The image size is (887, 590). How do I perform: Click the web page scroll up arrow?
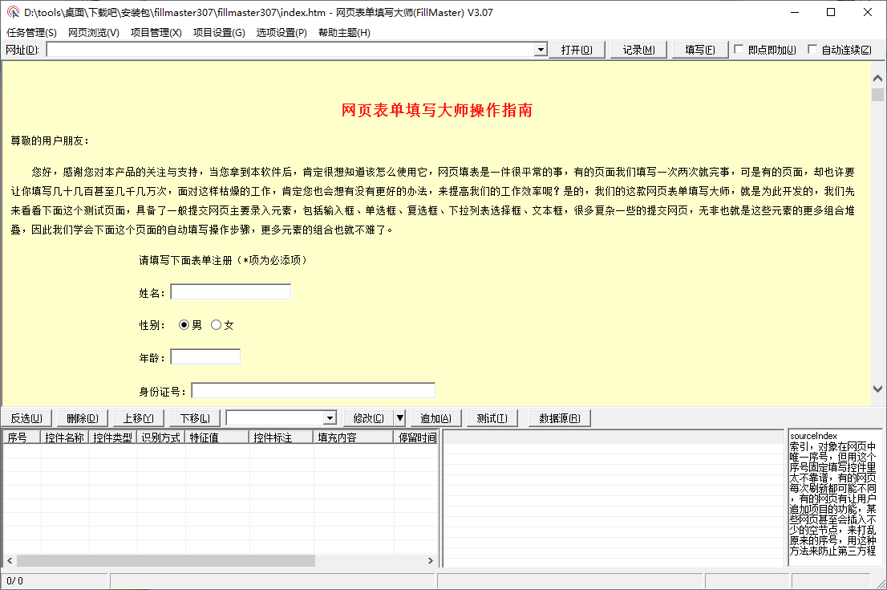point(877,78)
